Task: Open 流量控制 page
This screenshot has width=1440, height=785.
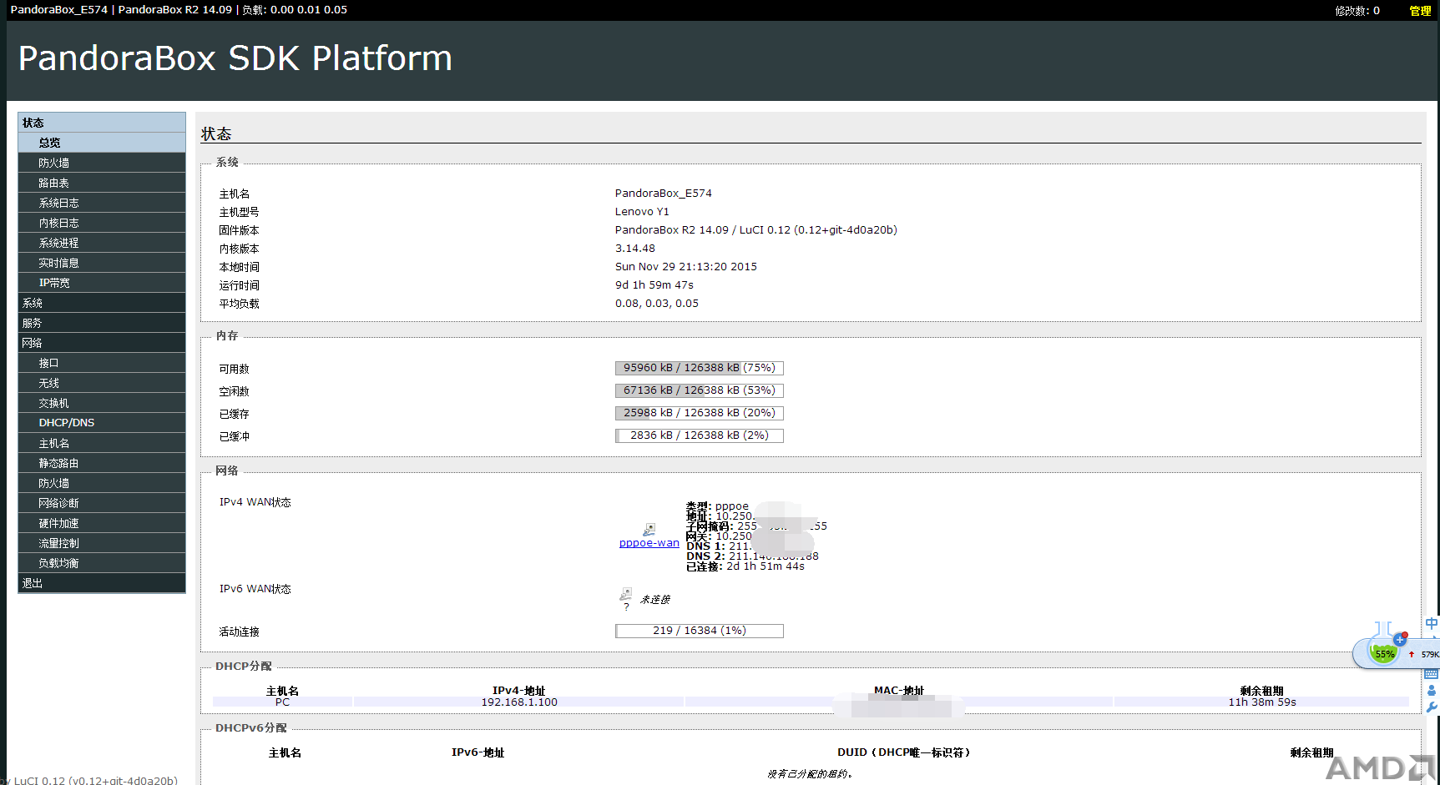Action: (102, 543)
